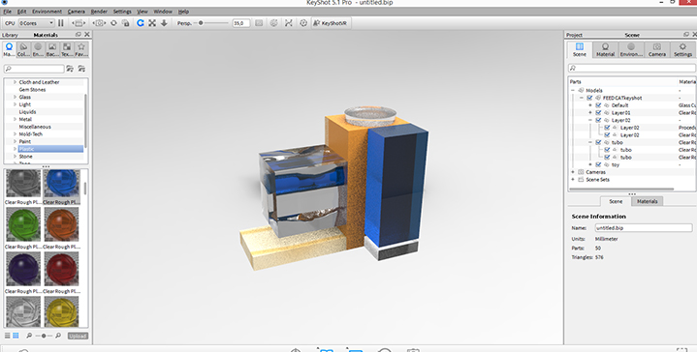The width and height of the screenshot is (697, 352).
Task: Open the Environment menu
Action: pyautogui.click(x=47, y=12)
